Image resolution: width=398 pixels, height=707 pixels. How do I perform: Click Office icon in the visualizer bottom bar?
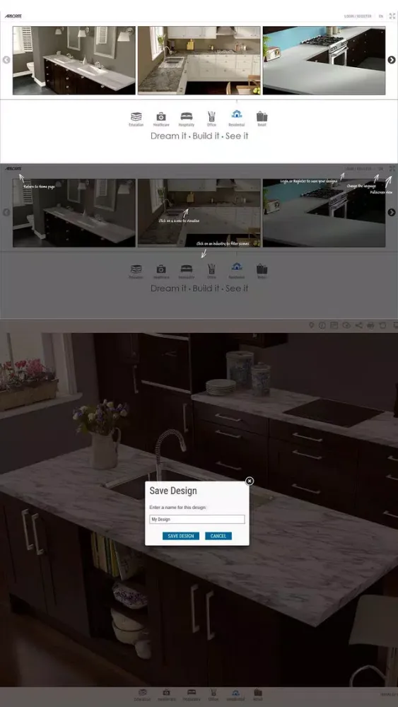[214, 693]
